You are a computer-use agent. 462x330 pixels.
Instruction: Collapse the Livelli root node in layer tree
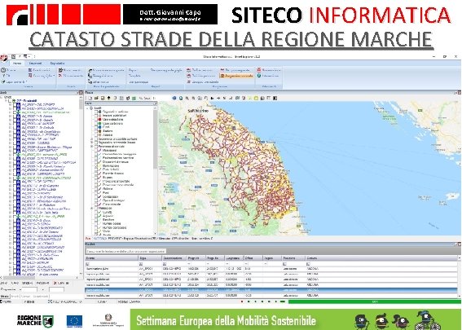click(87, 108)
